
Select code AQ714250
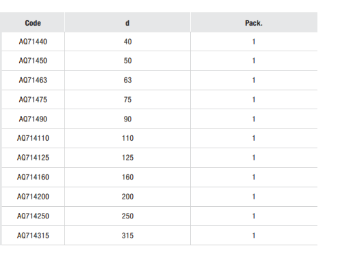pyautogui.click(x=33, y=216)
